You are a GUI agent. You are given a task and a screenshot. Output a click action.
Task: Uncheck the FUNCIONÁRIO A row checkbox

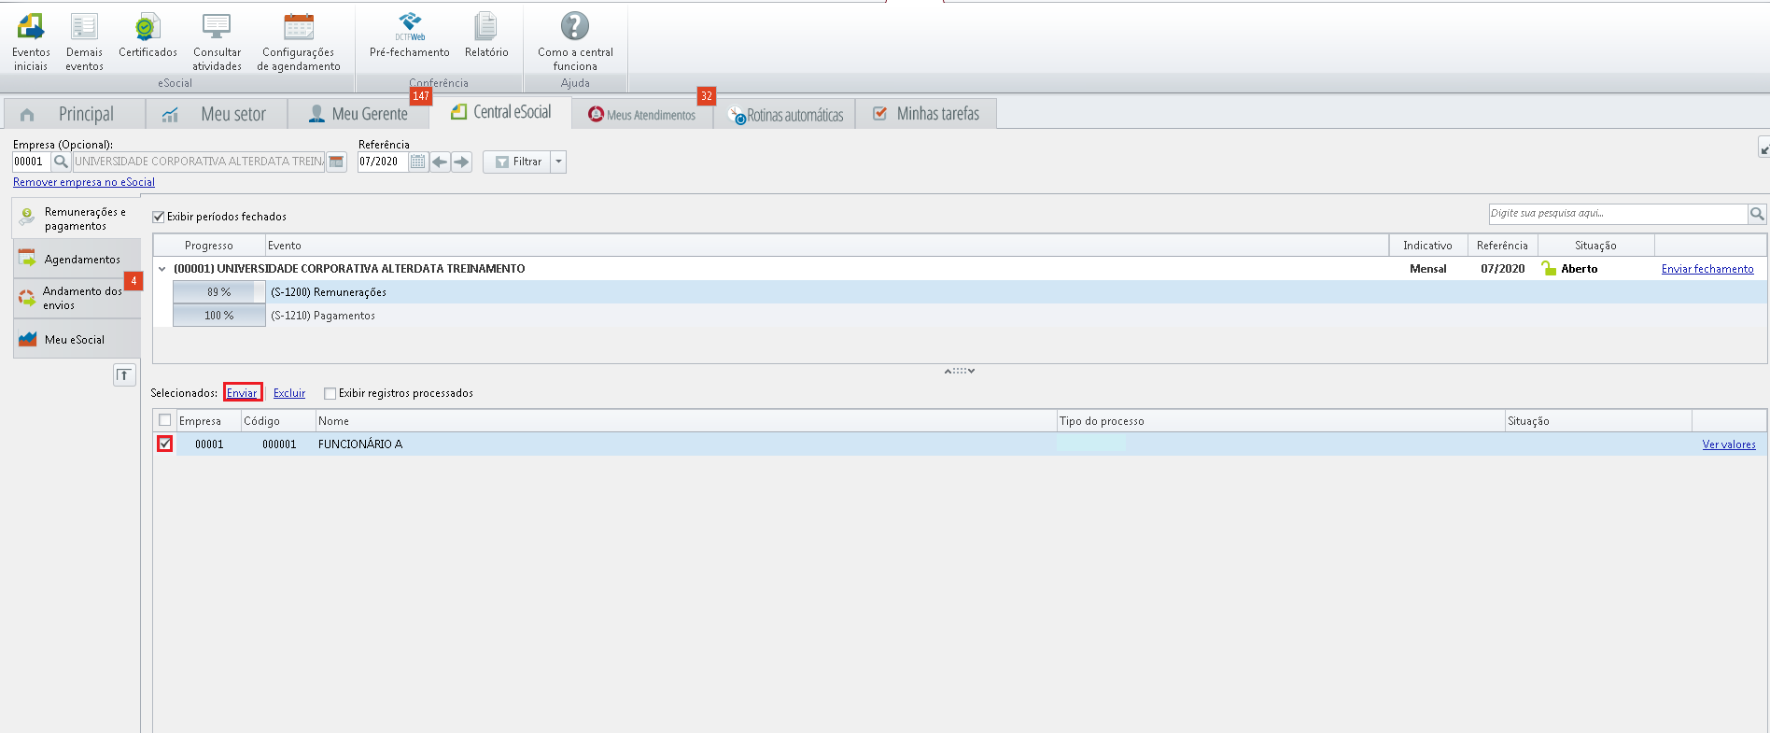click(x=165, y=444)
